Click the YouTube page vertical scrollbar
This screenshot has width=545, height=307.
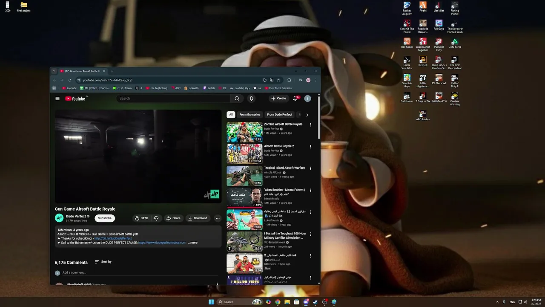[319, 117]
